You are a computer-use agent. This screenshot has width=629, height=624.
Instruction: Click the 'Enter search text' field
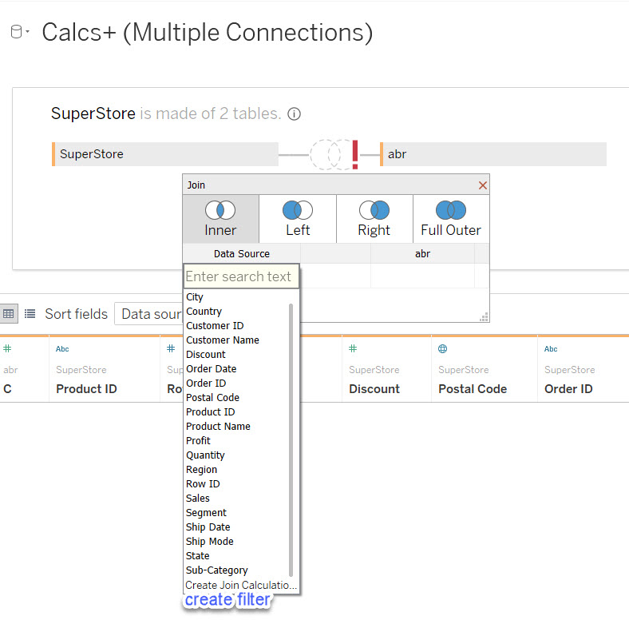(241, 276)
